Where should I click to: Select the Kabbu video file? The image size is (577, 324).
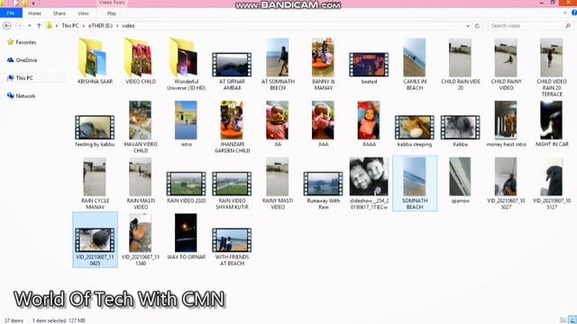(x=461, y=130)
